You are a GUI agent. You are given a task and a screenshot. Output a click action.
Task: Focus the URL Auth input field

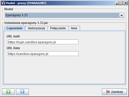pos(43,42)
